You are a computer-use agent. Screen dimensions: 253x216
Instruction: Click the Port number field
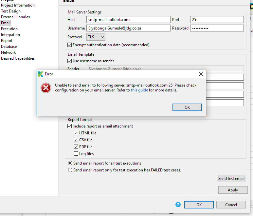coord(217,20)
